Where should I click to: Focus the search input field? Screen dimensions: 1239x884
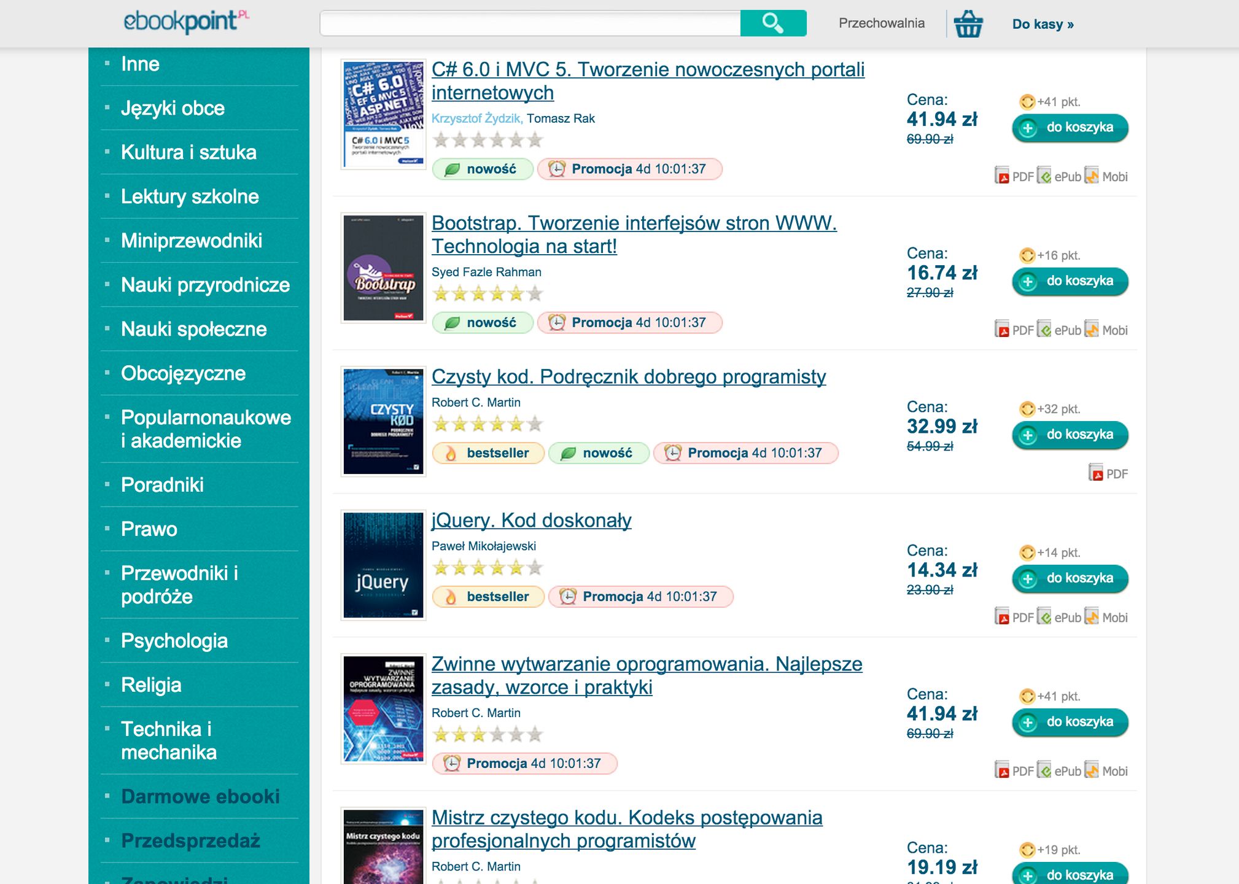[x=530, y=23]
